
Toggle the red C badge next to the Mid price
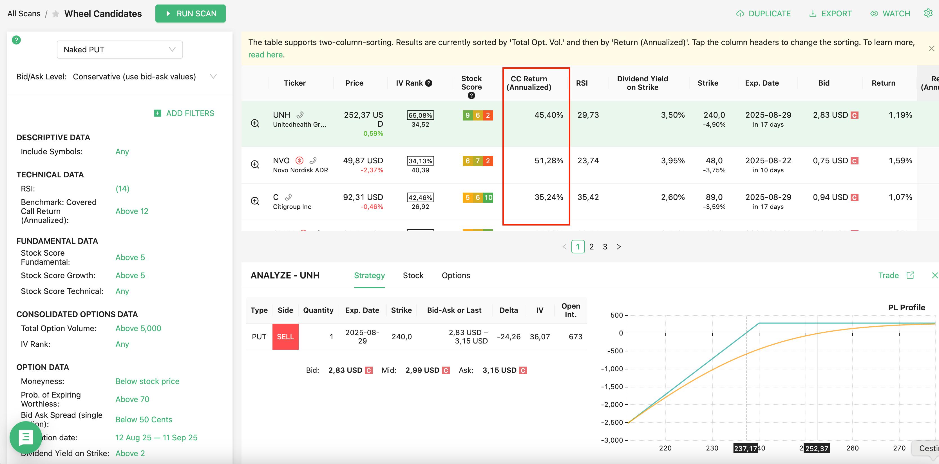click(446, 370)
